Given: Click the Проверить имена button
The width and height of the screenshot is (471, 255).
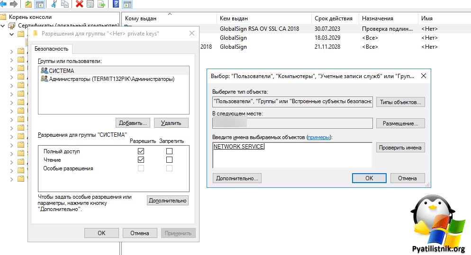Looking at the screenshot, I should pos(400,148).
